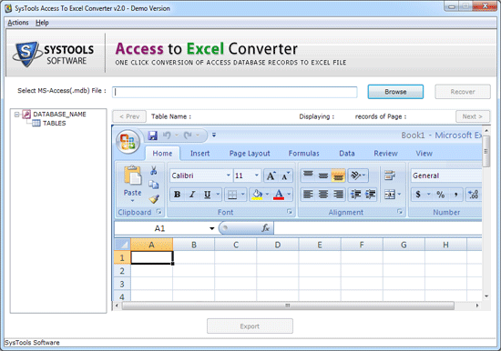Click the Shrink Font icon
Screen dimensions: 501x351
tap(285, 175)
